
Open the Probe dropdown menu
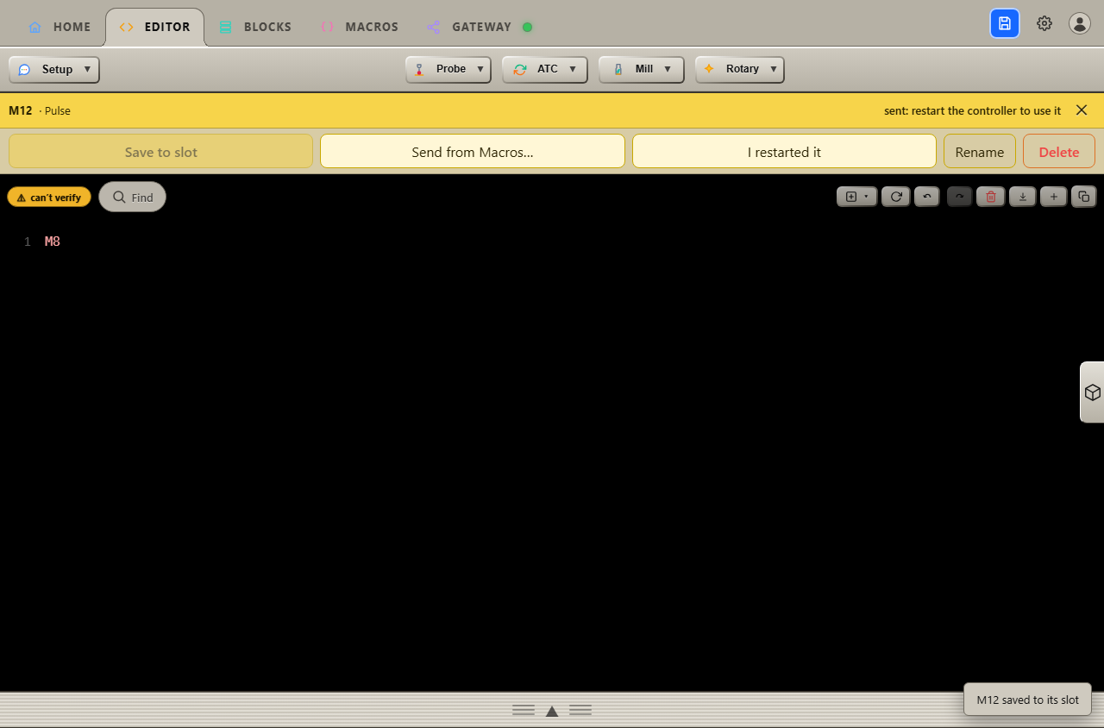[x=448, y=69]
